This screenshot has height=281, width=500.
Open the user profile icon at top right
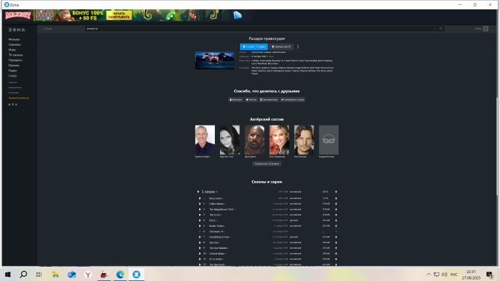pyautogui.click(x=486, y=29)
